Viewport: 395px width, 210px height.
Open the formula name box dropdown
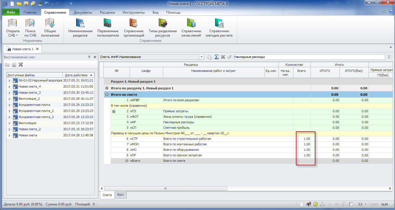point(201,57)
